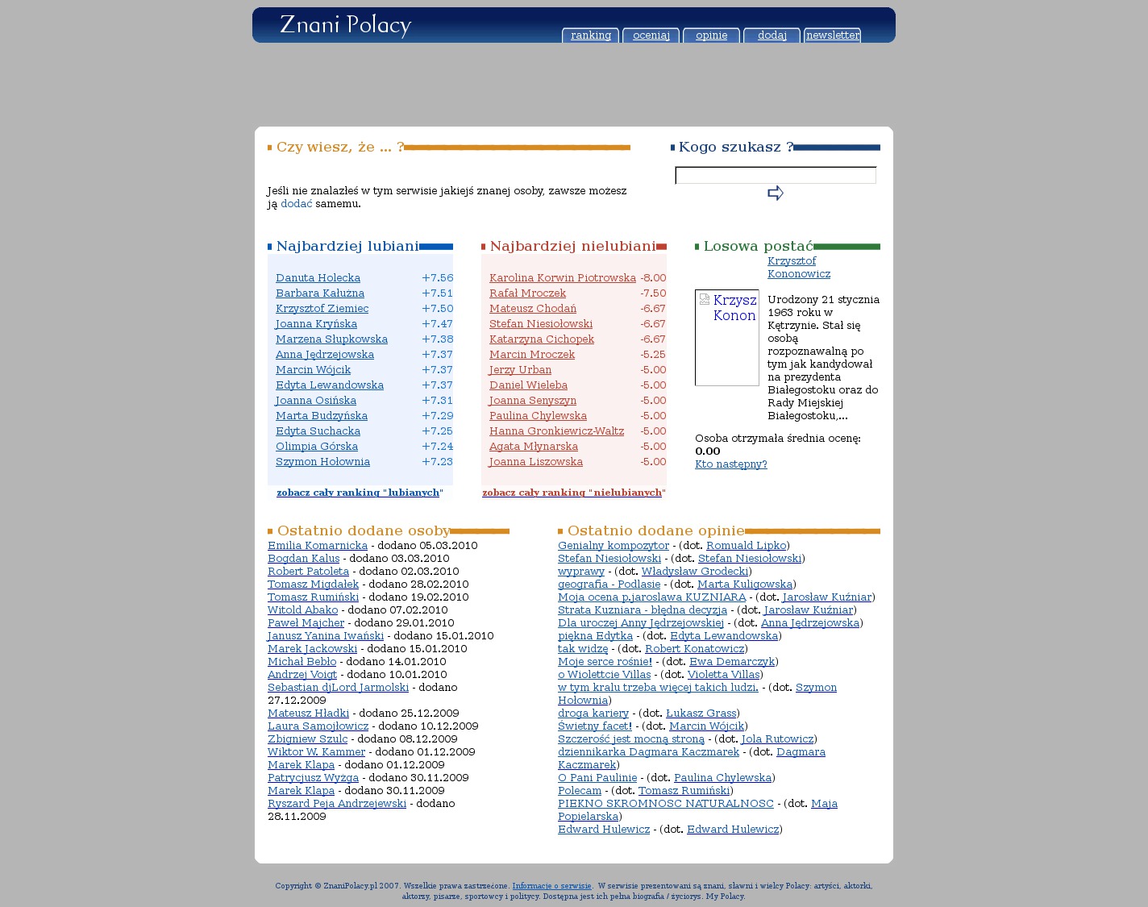Click the search arrow icon
The image size is (1148, 907).
(775, 193)
